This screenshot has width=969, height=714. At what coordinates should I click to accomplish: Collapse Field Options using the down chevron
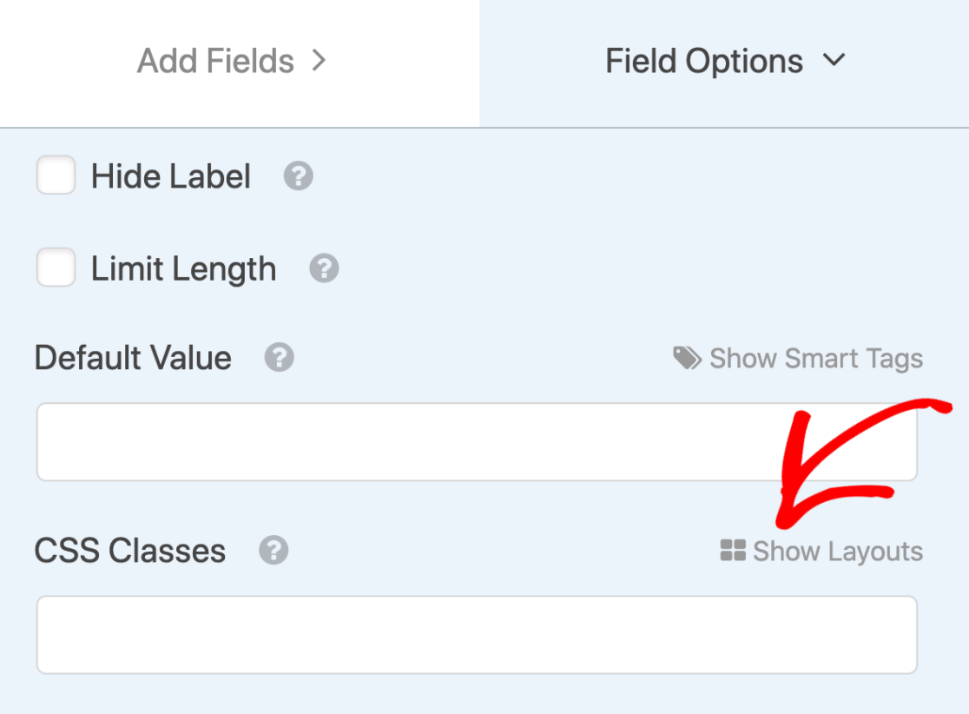(x=834, y=60)
